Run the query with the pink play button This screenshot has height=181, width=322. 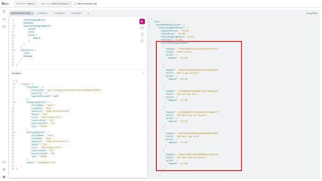point(142,21)
